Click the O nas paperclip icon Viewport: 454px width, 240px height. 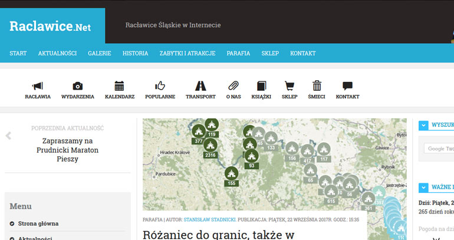coord(233,86)
